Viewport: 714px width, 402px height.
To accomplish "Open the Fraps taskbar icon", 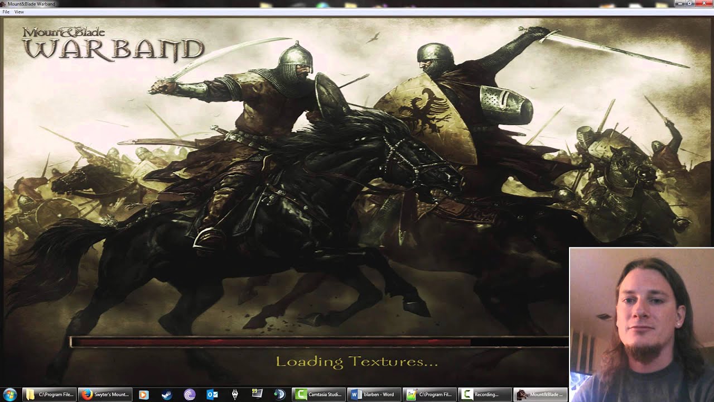I will 257,394.
